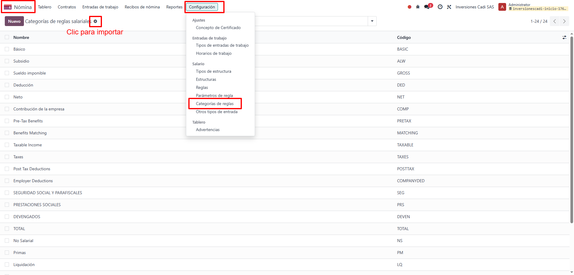Click the Studio tools wrench icon
Viewport: 574px width, 275px height.
tap(449, 7)
